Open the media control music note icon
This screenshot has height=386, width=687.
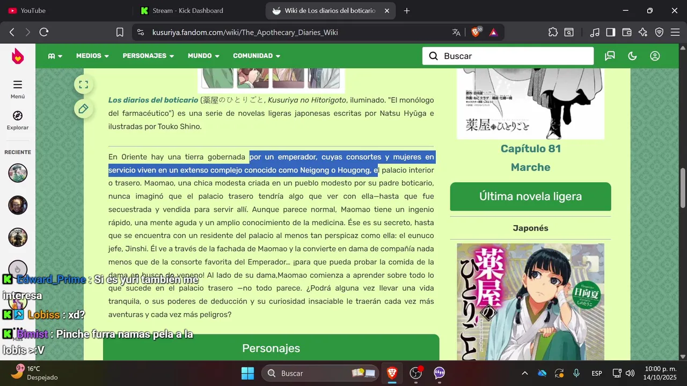595,32
